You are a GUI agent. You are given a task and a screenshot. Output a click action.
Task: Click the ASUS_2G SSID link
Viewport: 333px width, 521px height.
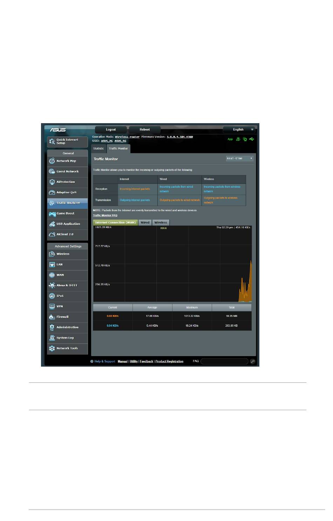[x=107, y=141]
